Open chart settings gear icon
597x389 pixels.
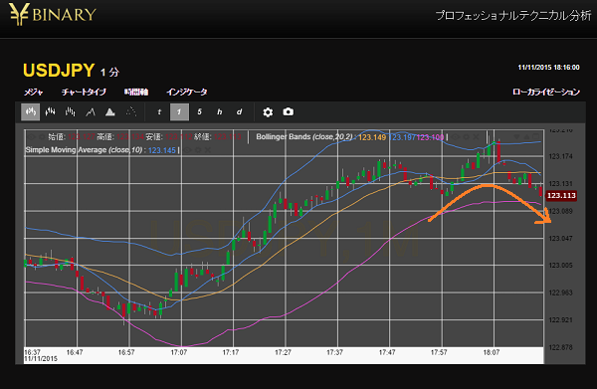click(268, 111)
